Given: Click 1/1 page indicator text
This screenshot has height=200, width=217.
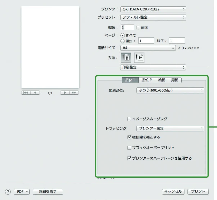Looking at the screenshot, I should pos(50,93).
